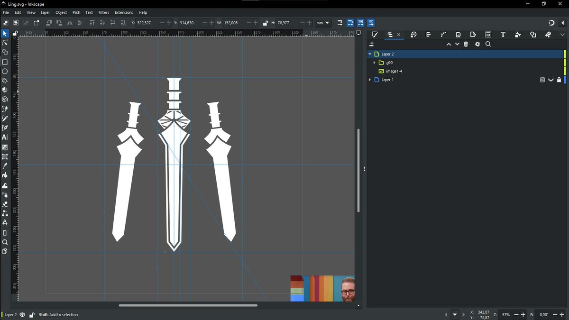Select the Connector tool
The height and width of the screenshot is (320, 569).
coord(5,213)
